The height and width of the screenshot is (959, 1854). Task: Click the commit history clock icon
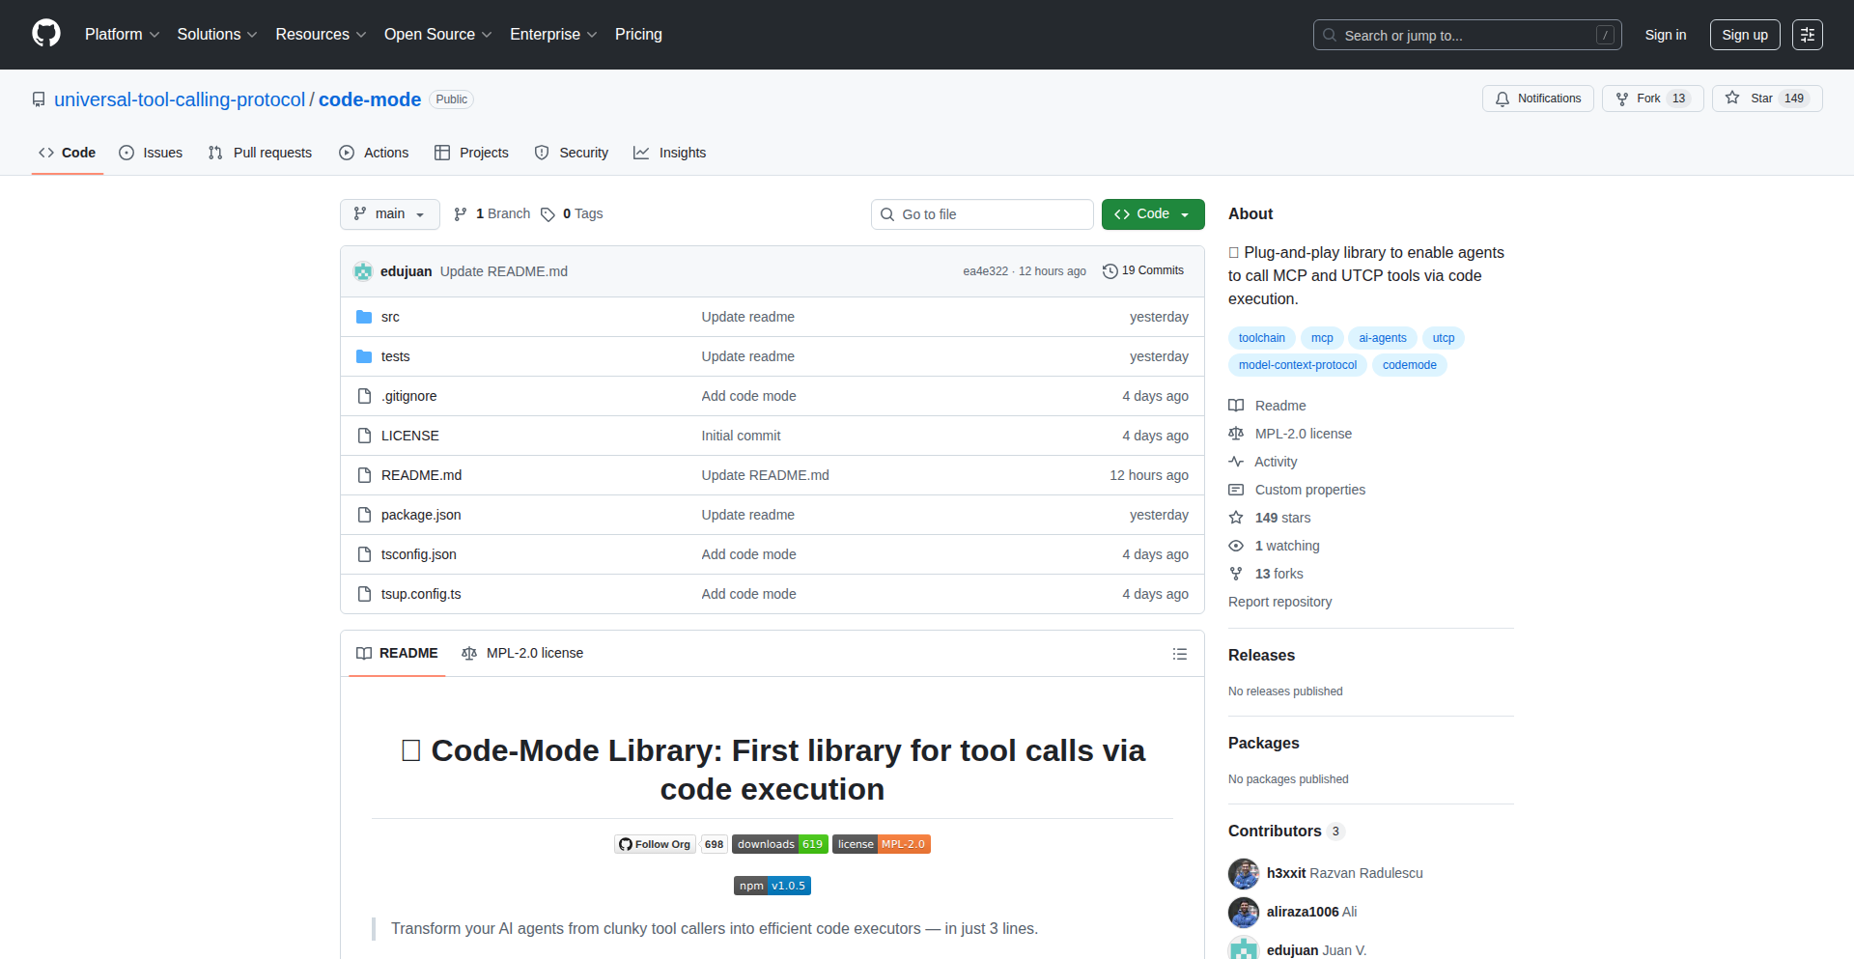[x=1109, y=270]
